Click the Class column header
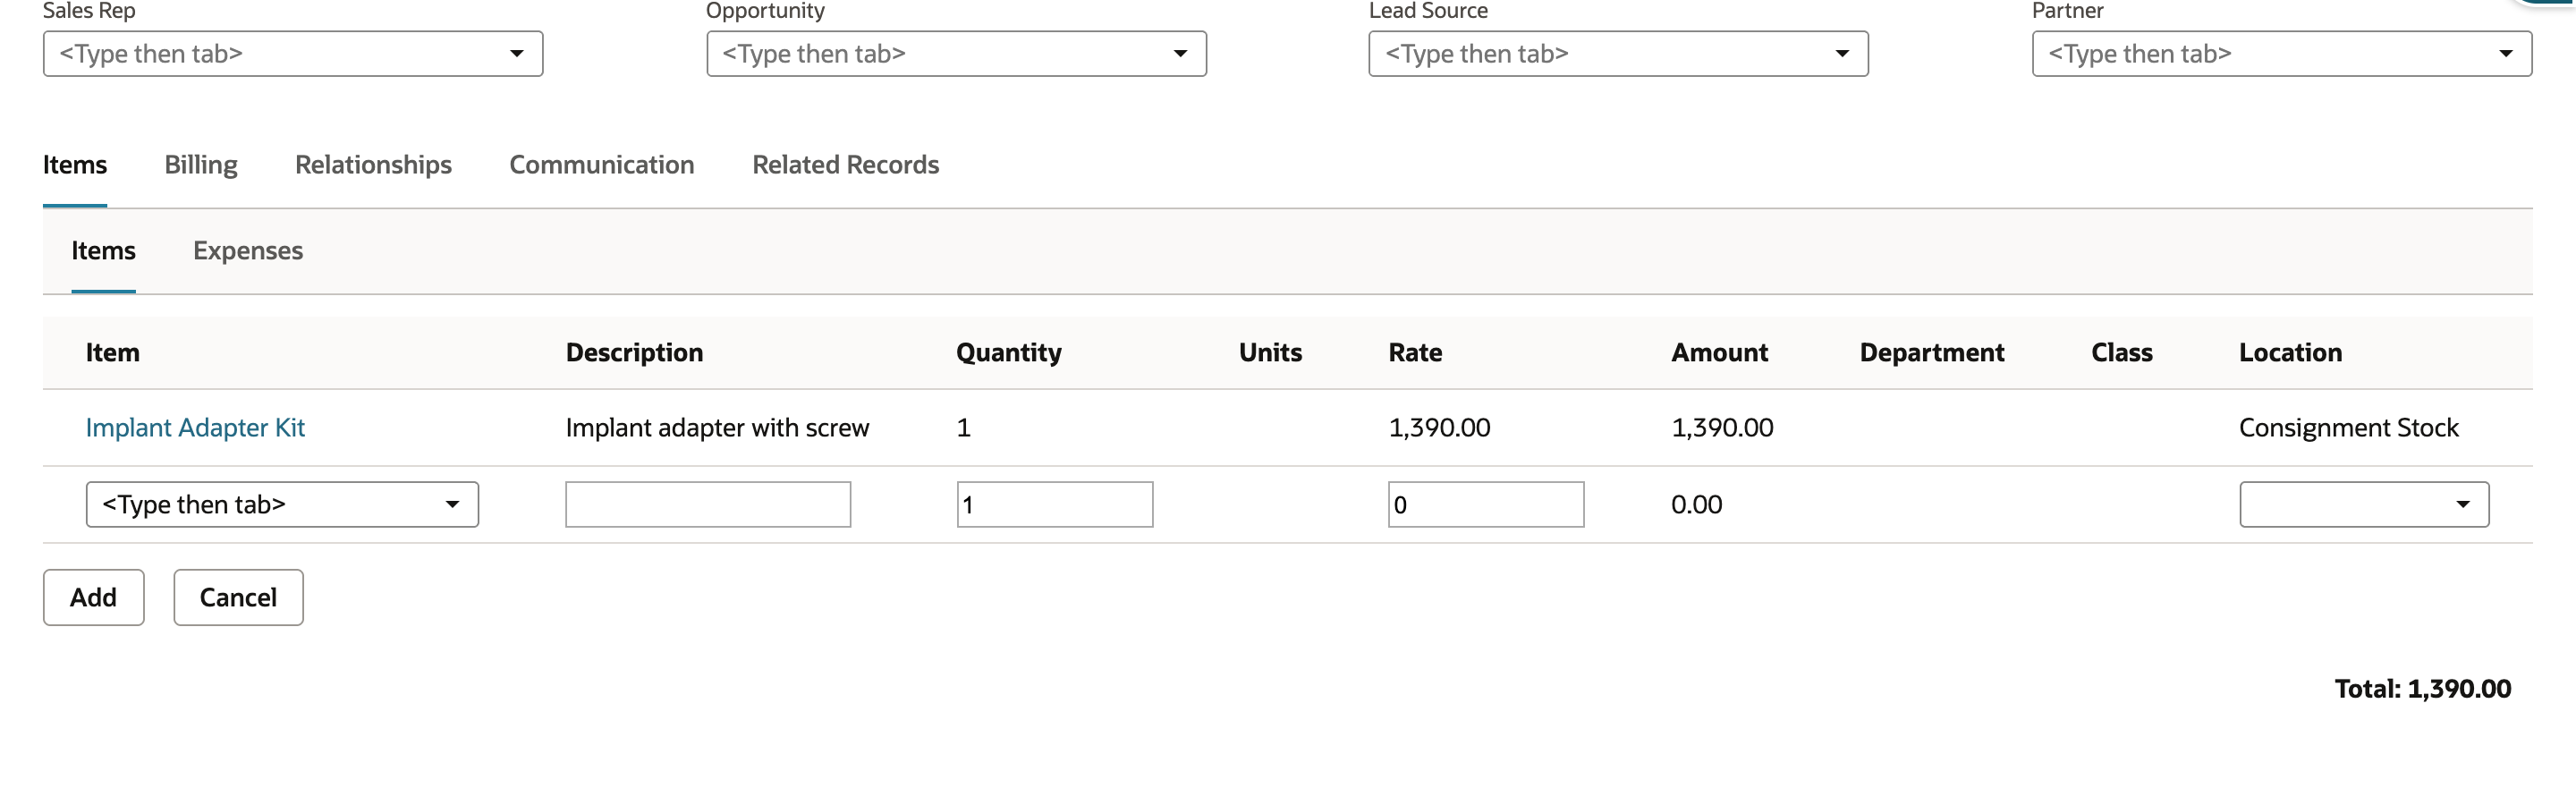The image size is (2576, 805). coord(2122,353)
